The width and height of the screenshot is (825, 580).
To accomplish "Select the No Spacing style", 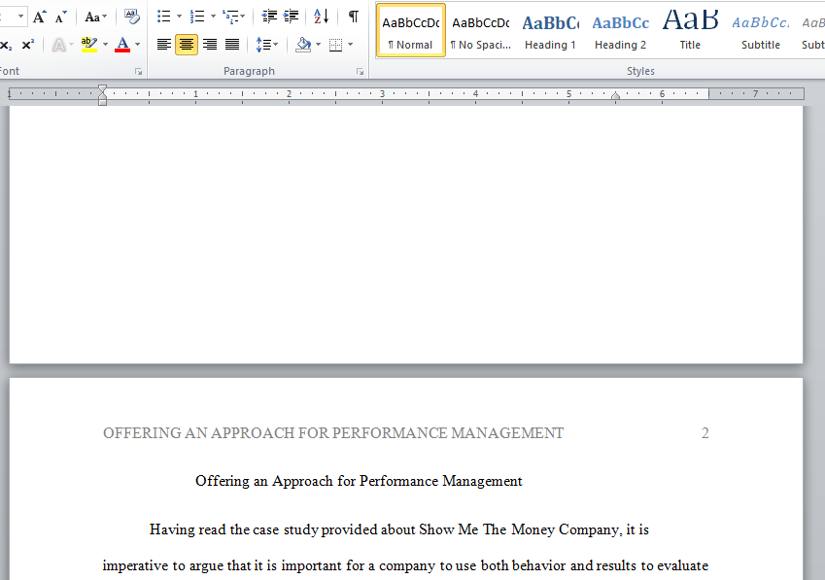I will [481, 30].
